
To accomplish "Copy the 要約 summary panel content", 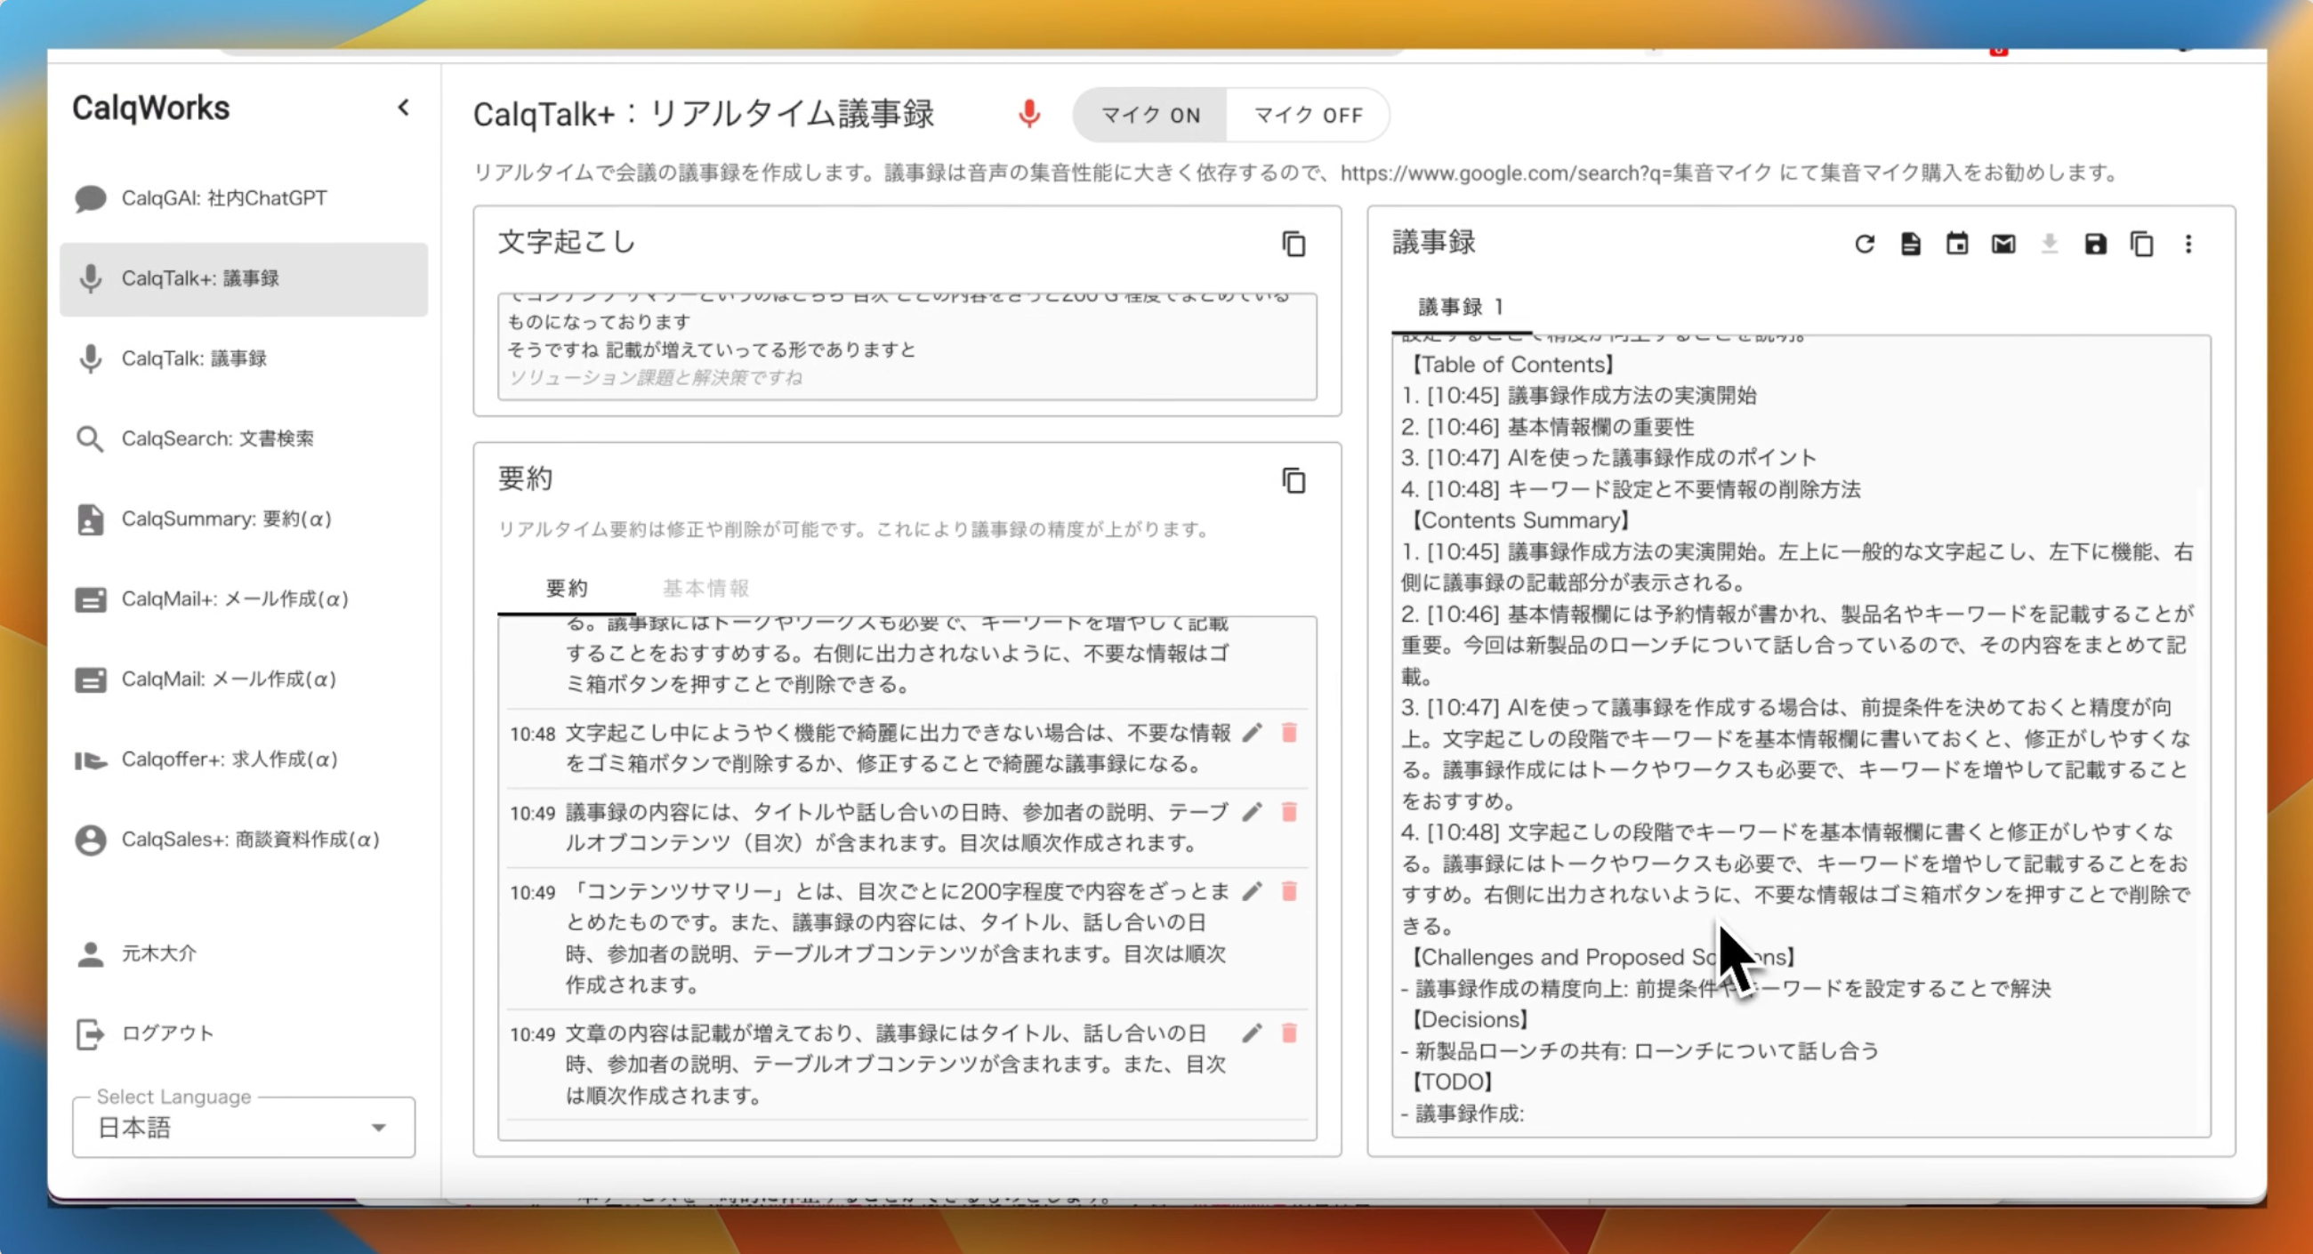I will 1293,481.
